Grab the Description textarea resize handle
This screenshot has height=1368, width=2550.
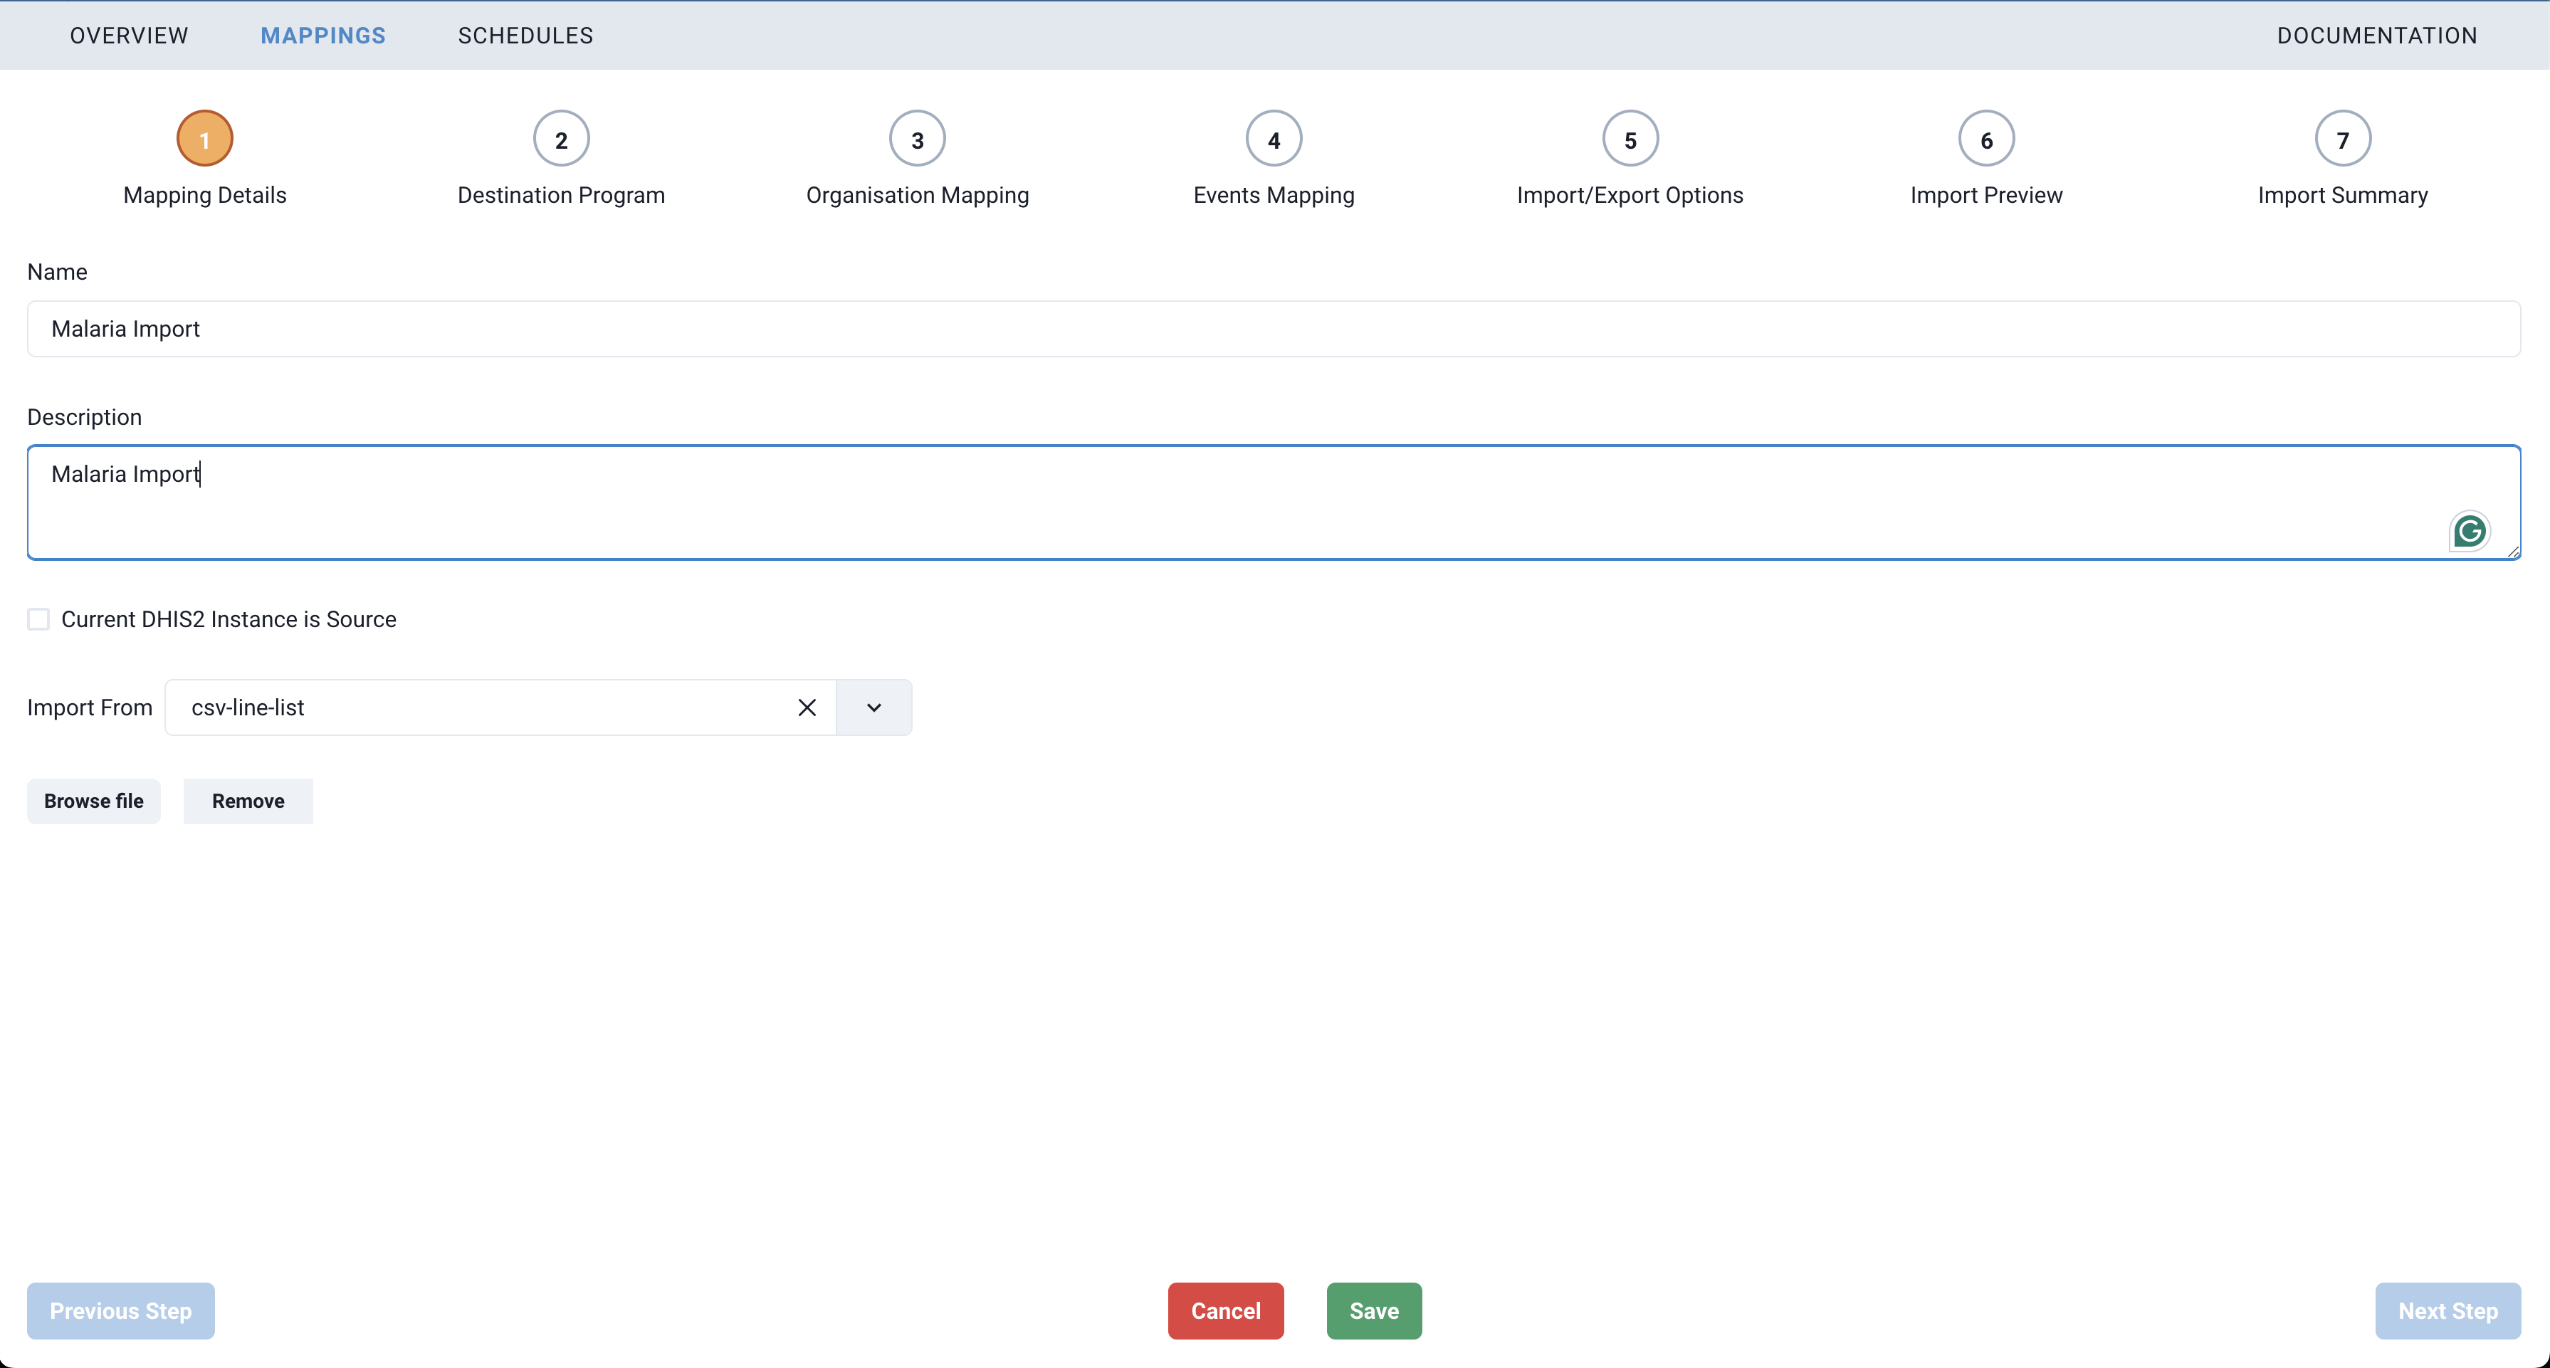pyautogui.click(x=2512, y=552)
